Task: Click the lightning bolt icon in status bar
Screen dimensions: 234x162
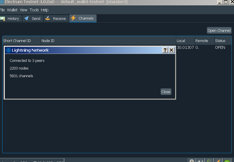Action: click(218, 161)
